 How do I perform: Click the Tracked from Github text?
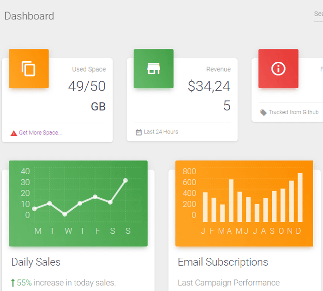click(293, 112)
